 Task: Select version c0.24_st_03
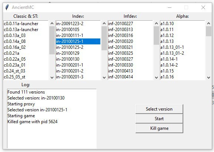click(26, 71)
